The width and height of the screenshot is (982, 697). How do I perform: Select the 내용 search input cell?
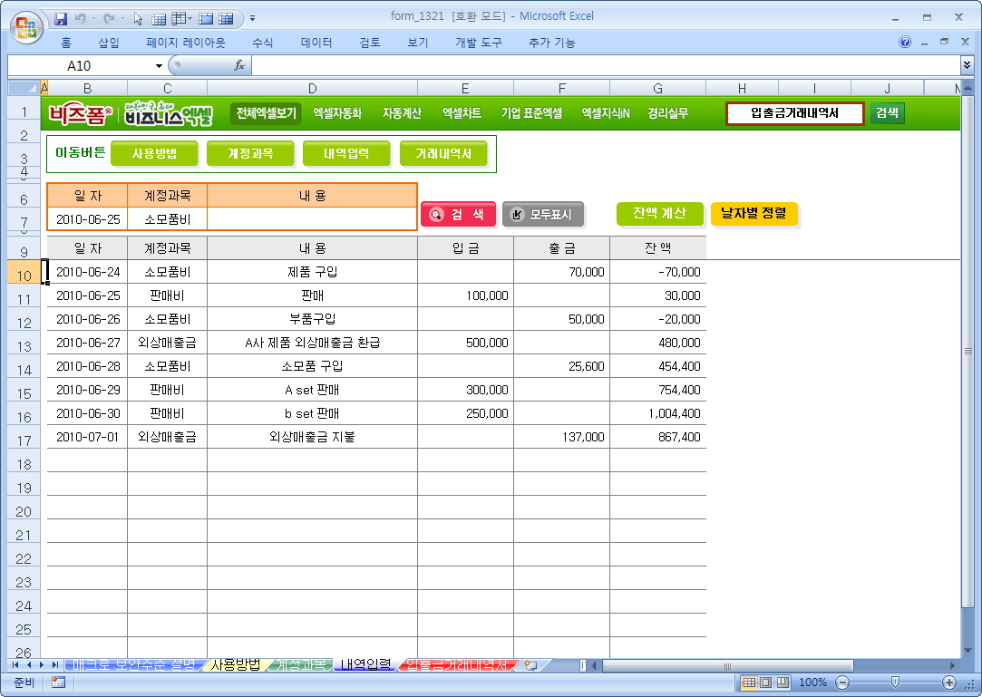pyautogui.click(x=312, y=219)
